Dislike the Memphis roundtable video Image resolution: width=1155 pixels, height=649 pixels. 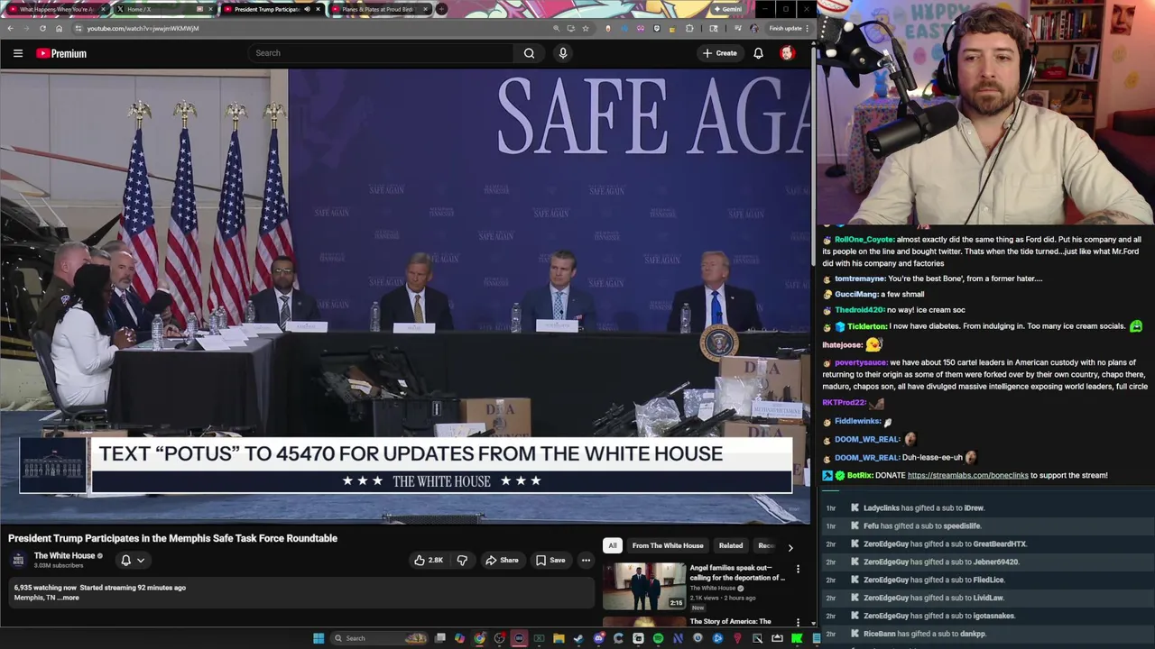tap(462, 560)
